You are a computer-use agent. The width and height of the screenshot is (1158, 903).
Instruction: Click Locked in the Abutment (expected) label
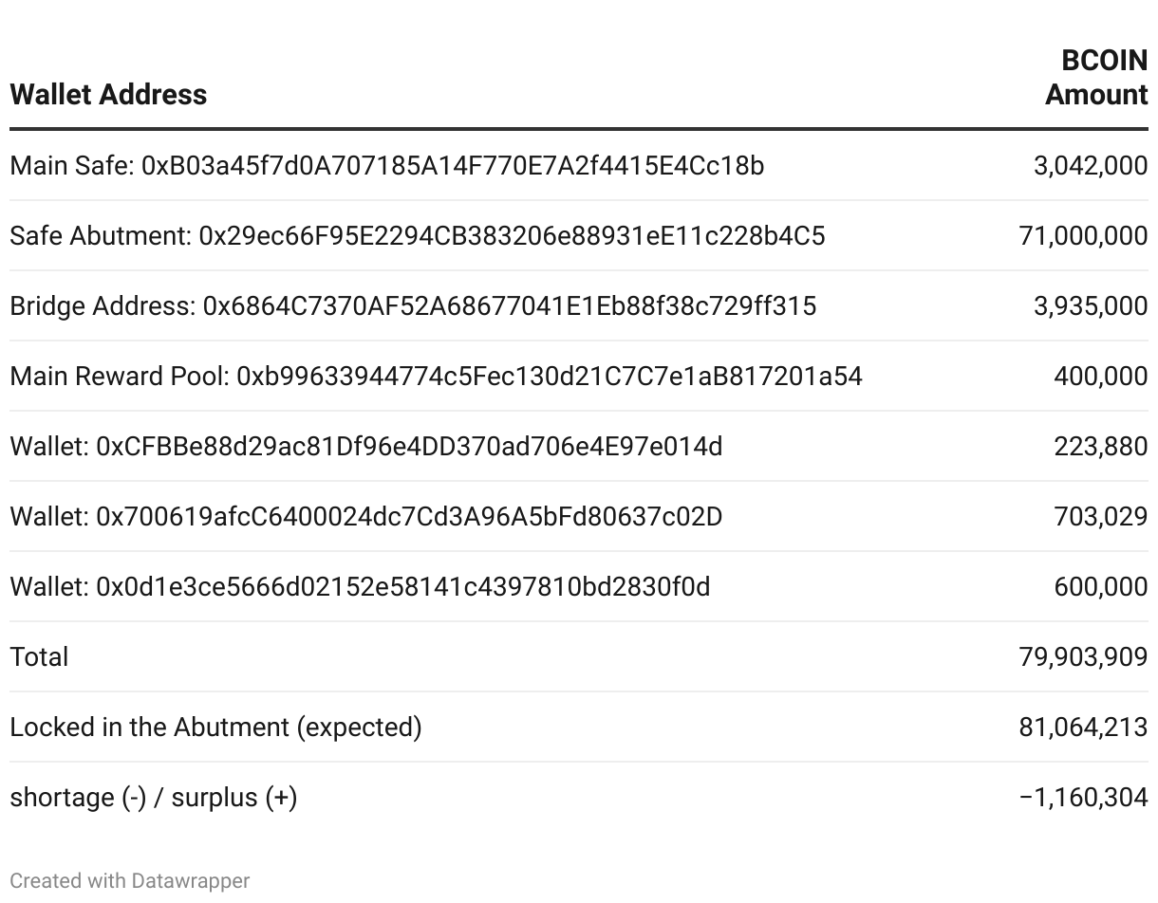click(215, 728)
